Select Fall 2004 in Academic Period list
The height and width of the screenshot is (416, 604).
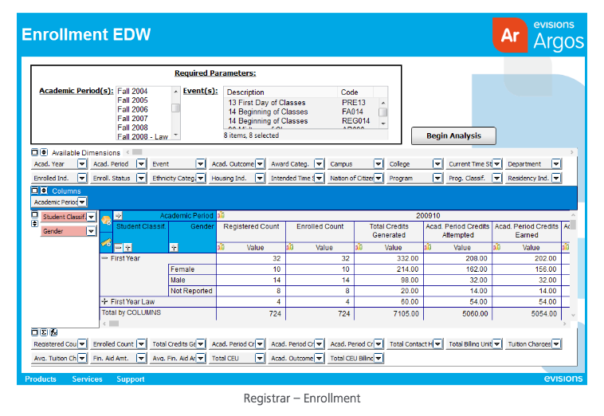132,91
